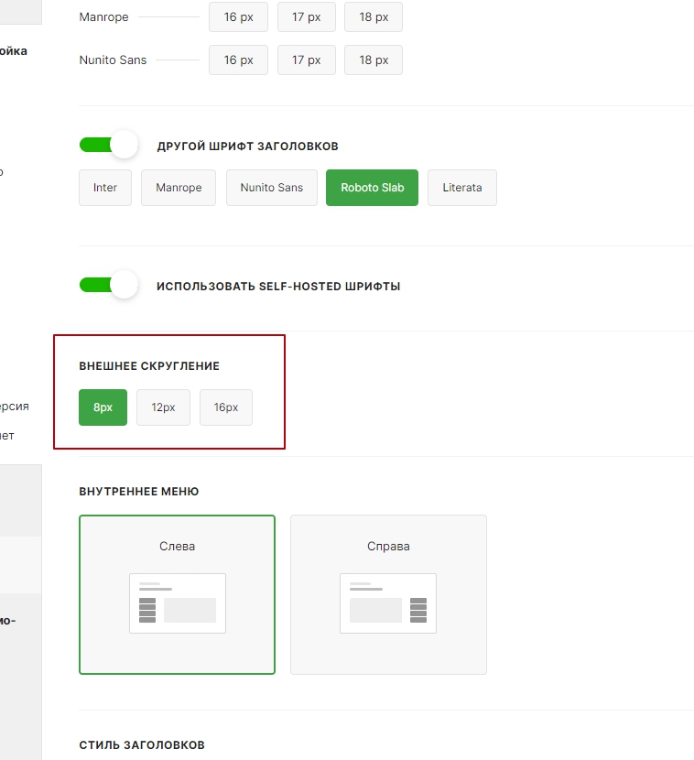
Task: Toggle the «Другой шрифт заголовков» switch
Action: click(x=108, y=145)
